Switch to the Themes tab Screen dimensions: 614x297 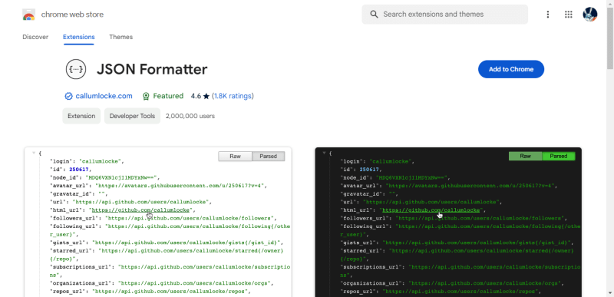click(120, 37)
